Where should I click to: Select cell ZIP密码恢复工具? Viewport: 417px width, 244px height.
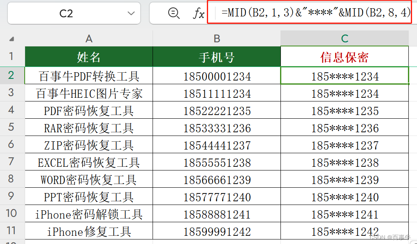click(x=89, y=145)
